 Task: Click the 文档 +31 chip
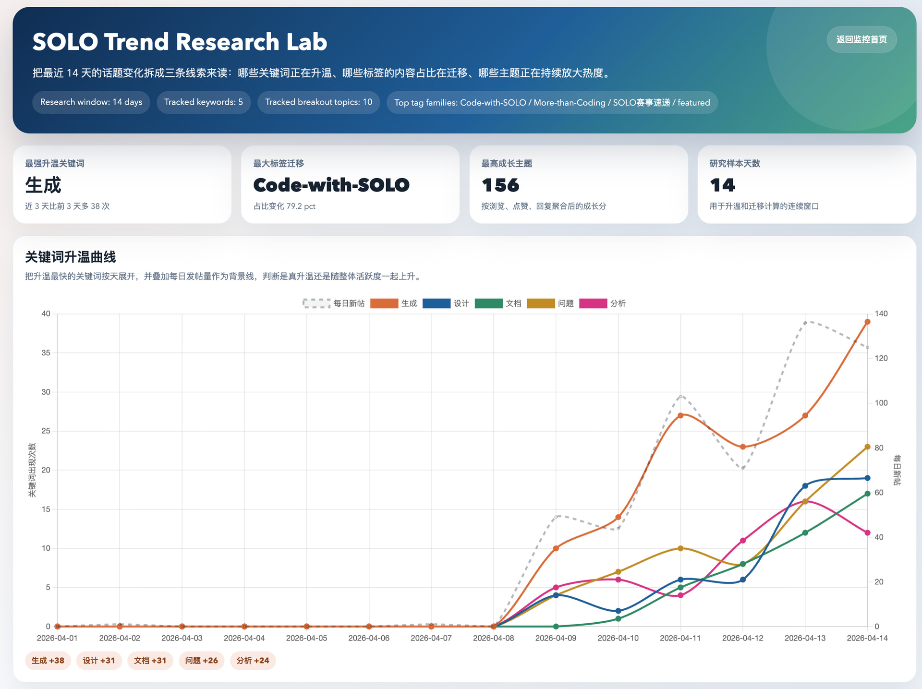coord(150,660)
